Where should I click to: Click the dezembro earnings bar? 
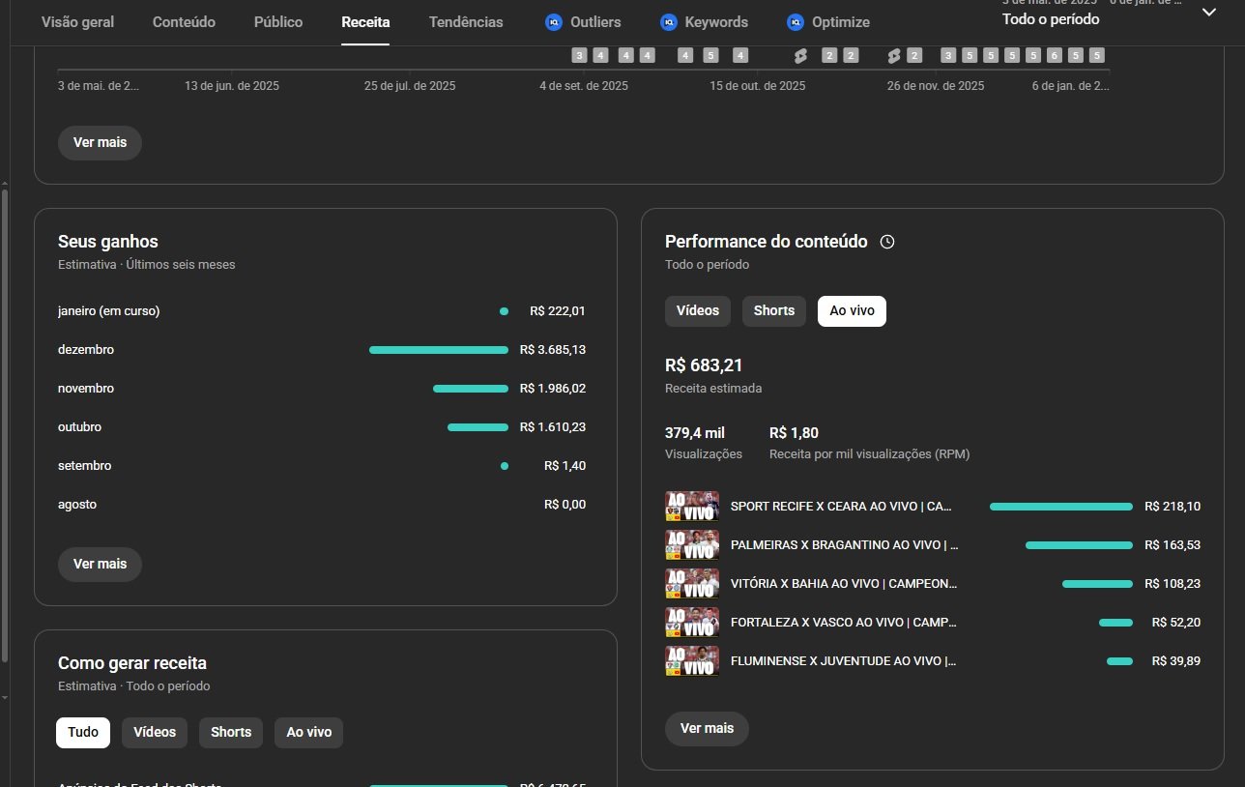pos(438,350)
